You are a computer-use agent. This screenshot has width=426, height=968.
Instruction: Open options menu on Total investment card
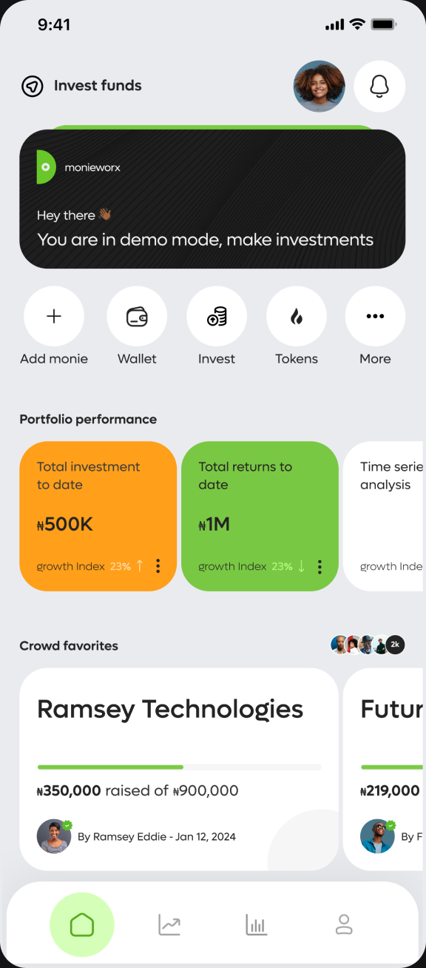[x=158, y=566]
